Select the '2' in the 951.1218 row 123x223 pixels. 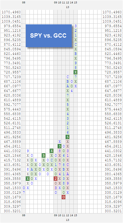pyautogui.click(x=76, y=31)
